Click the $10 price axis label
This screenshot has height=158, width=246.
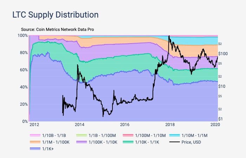[x=222, y=86]
